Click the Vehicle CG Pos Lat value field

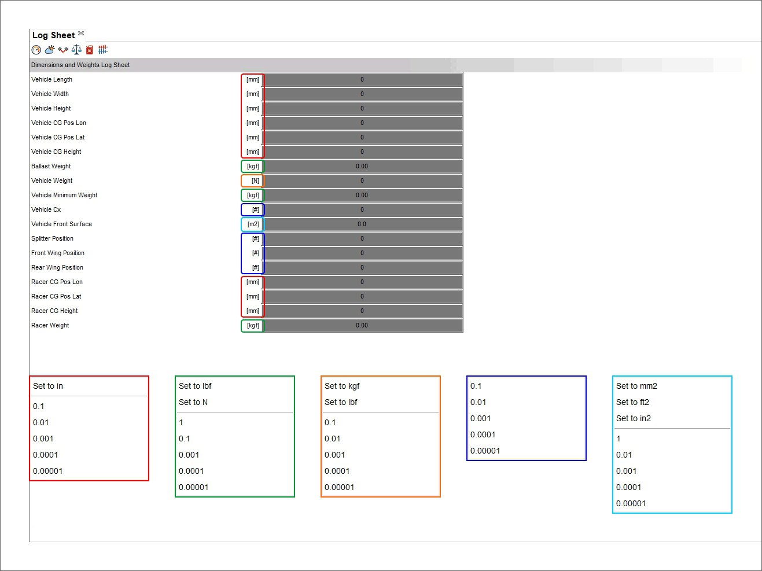(363, 138)
